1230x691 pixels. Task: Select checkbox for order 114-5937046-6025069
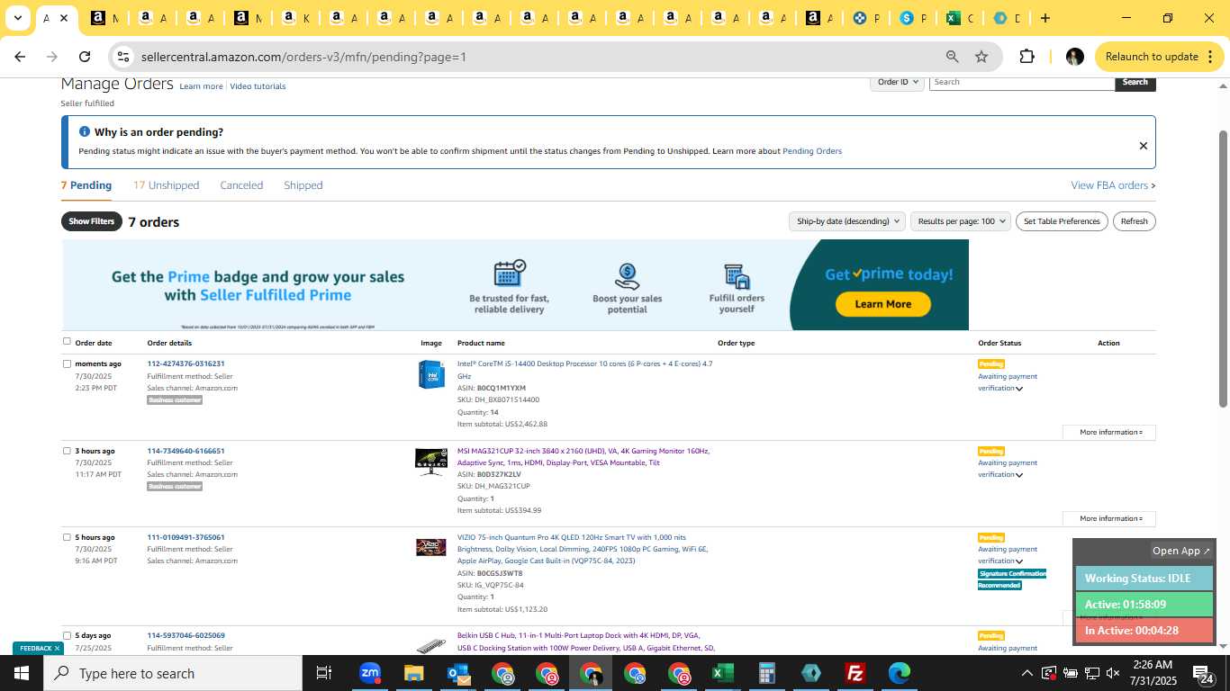[67, 635]
